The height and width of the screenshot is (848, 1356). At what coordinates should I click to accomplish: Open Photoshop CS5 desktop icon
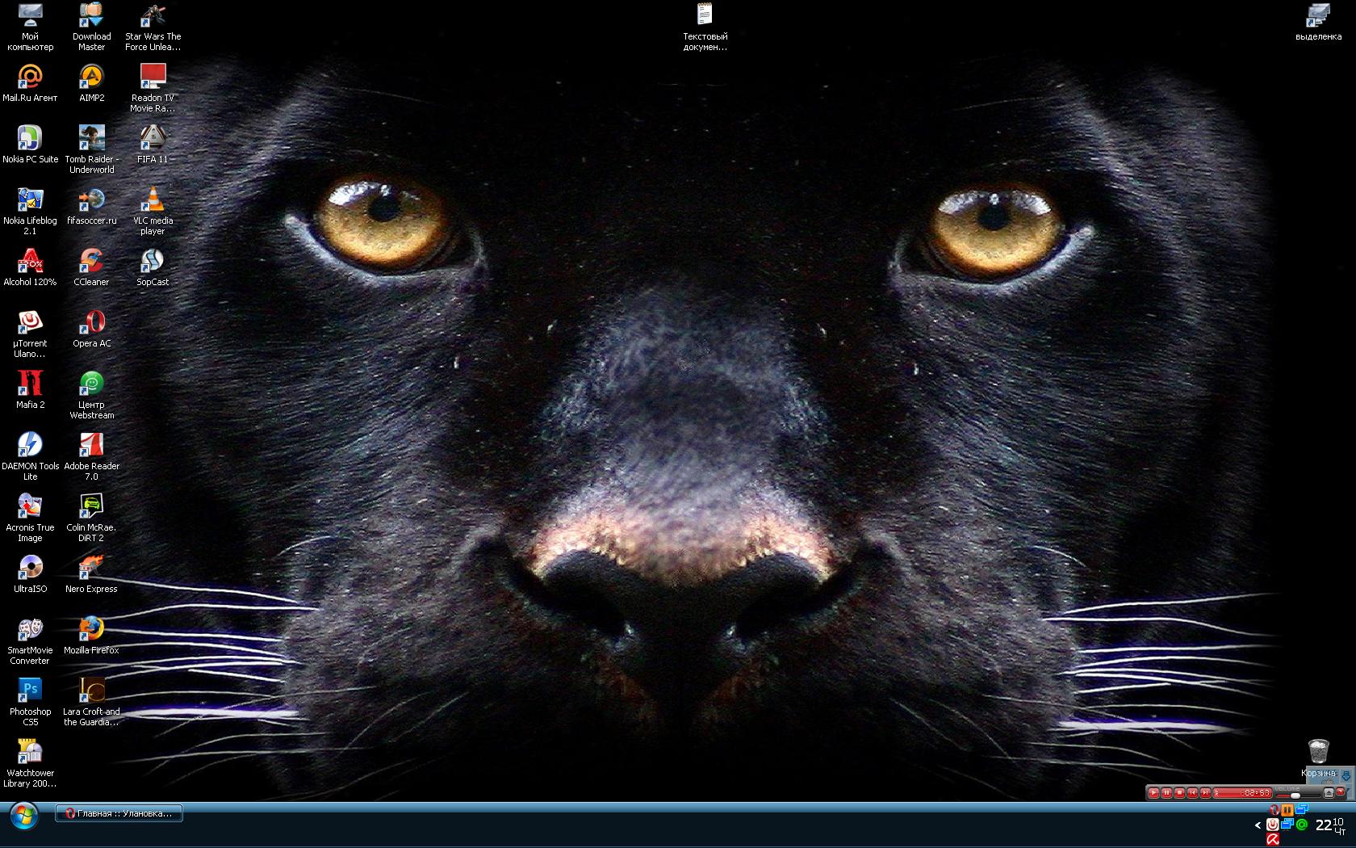(30, 691)
